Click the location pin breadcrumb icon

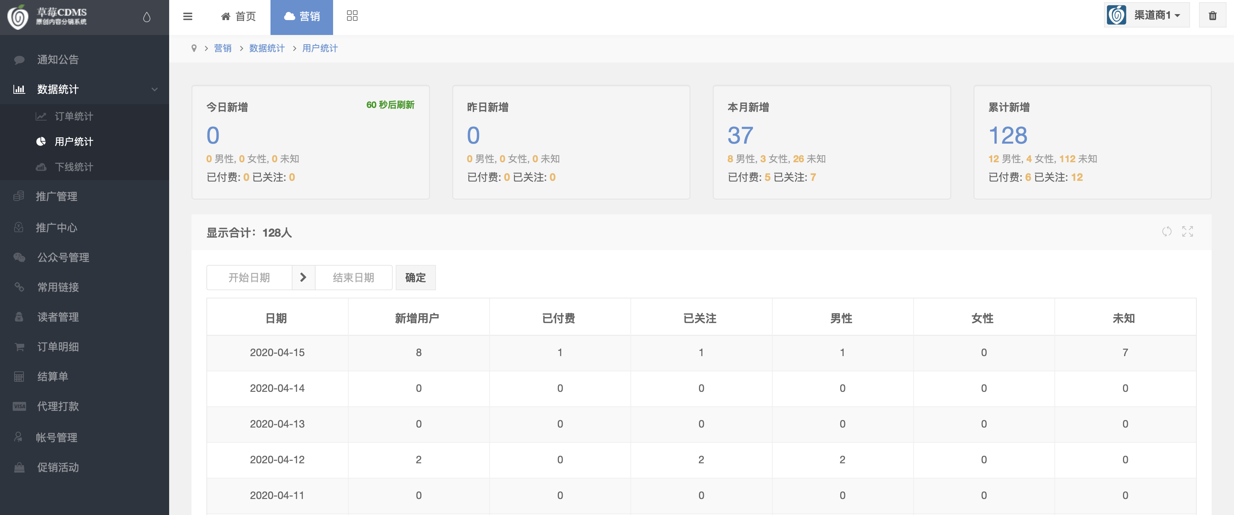tap(194, 48)
